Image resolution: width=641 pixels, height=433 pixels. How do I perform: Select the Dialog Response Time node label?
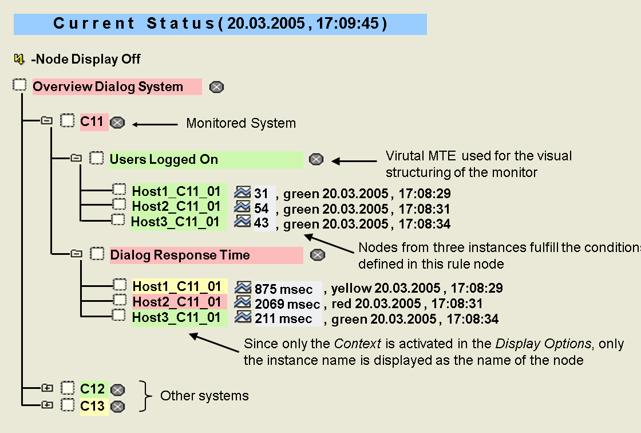click(x=206, y=255)
